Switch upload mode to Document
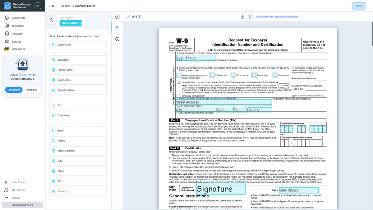 14,90
